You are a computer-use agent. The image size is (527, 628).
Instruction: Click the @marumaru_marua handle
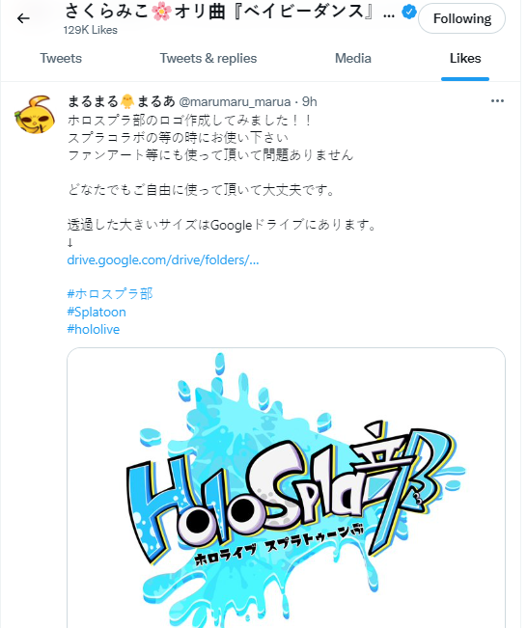pyautogui.click(x=235, y=101)
